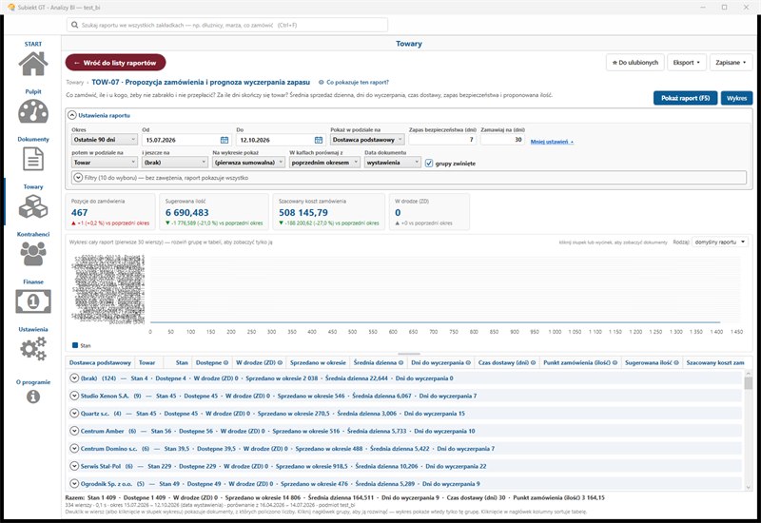Expand the Serwis Stal-Pol group row
The width and height of the screenshot is (761, 523).
74,466
